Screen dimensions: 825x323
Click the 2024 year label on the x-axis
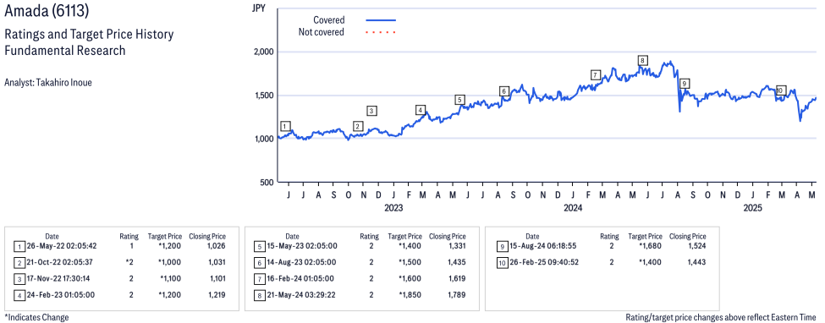coord(573,208)
